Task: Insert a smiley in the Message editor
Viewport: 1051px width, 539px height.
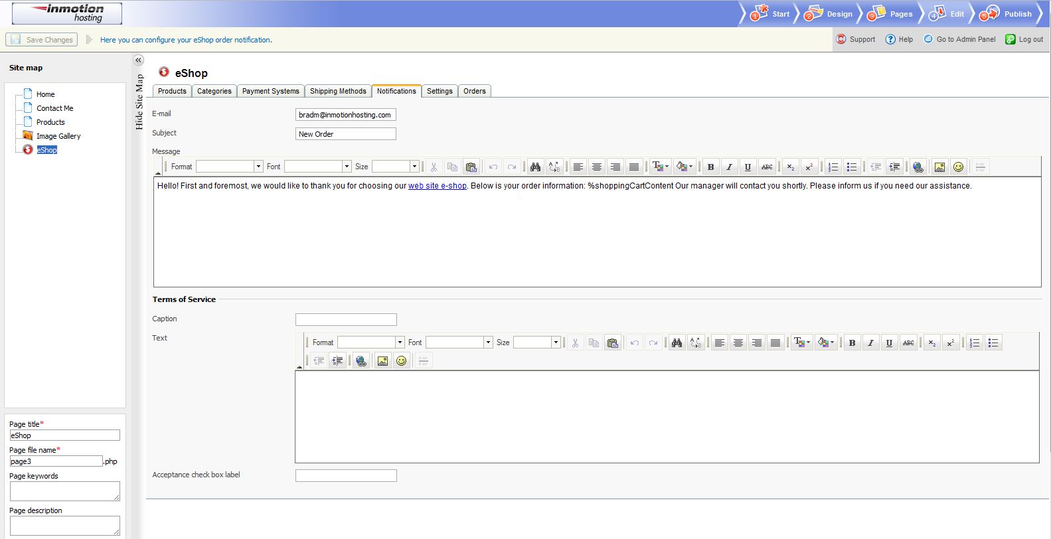Action: click(x=958, y=167)
